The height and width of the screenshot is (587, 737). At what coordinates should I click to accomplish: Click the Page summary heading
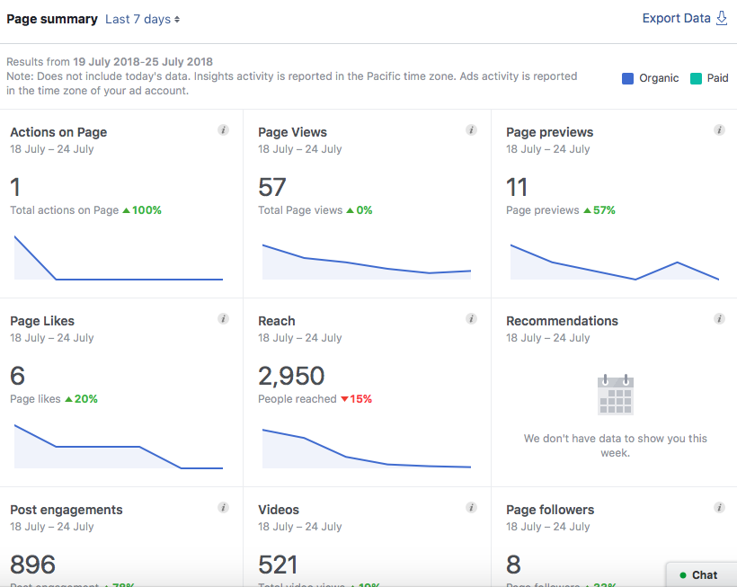[52, 19]
